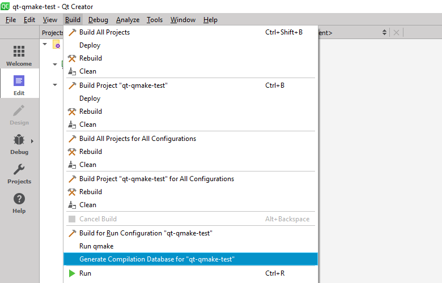
Task: Open the Debug mode sidebar icon
Action: click(19, 144)
